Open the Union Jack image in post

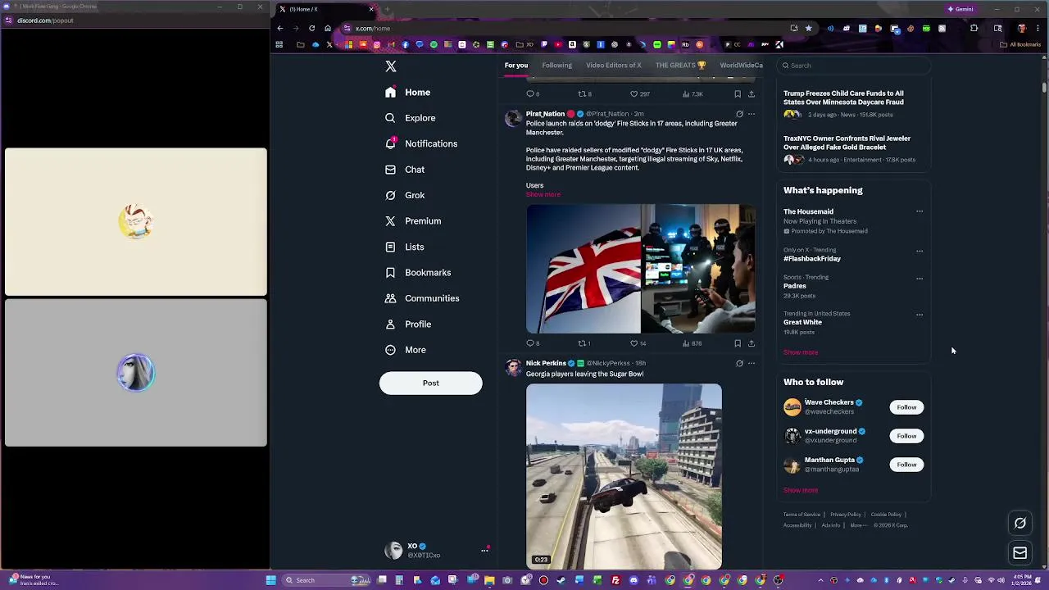point(584,269)
